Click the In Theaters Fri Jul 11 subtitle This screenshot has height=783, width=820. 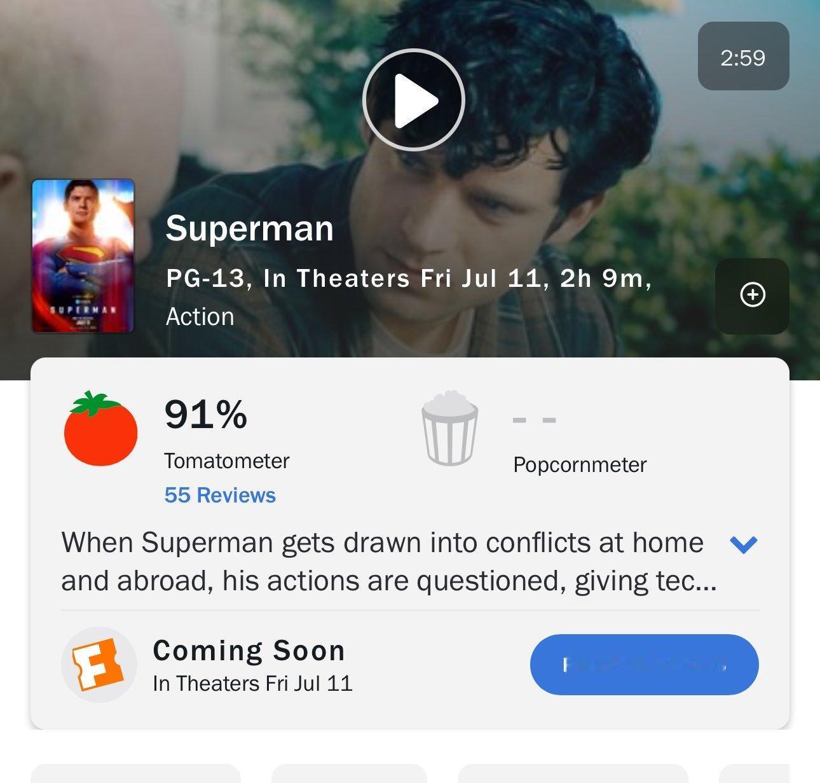pos(252,683)
